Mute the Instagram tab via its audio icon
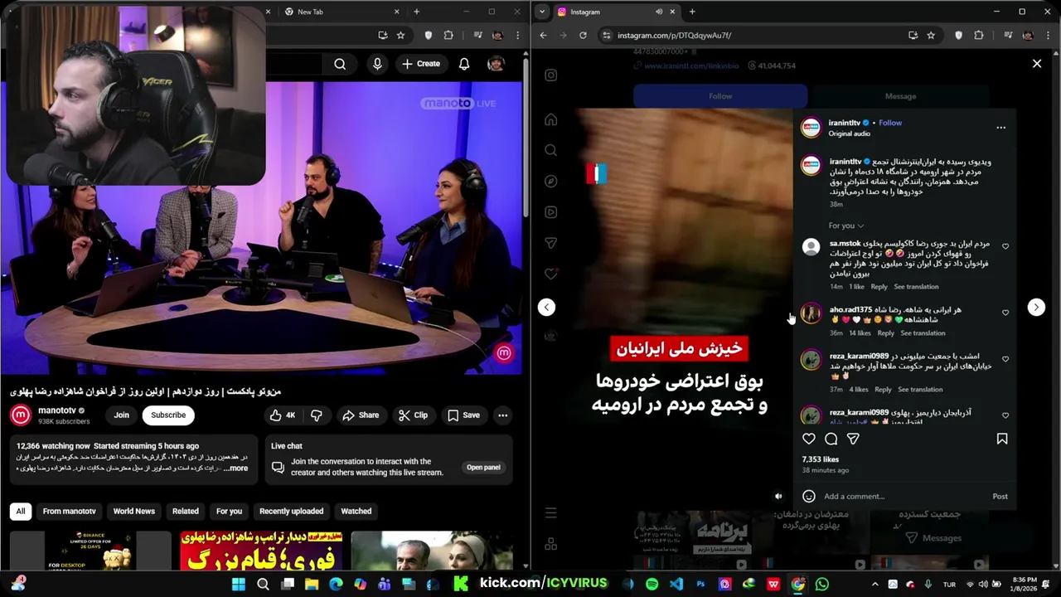Screen dimensions: 1061x597 coord(659,12)
